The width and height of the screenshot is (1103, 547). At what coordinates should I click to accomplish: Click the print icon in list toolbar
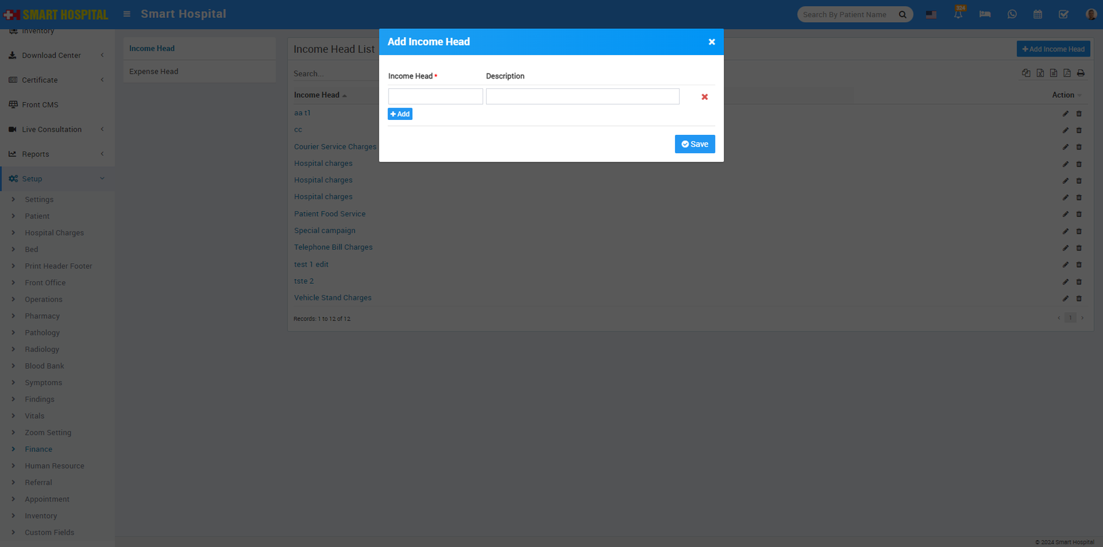click(1081, 73)
